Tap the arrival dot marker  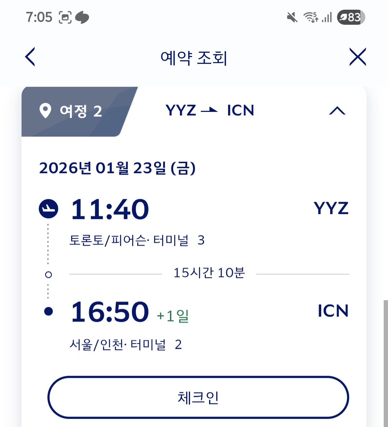click(48, 311)
